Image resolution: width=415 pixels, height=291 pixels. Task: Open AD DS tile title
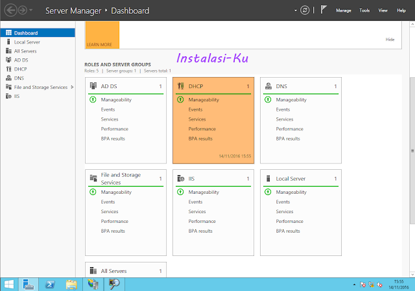click(109, 86)
